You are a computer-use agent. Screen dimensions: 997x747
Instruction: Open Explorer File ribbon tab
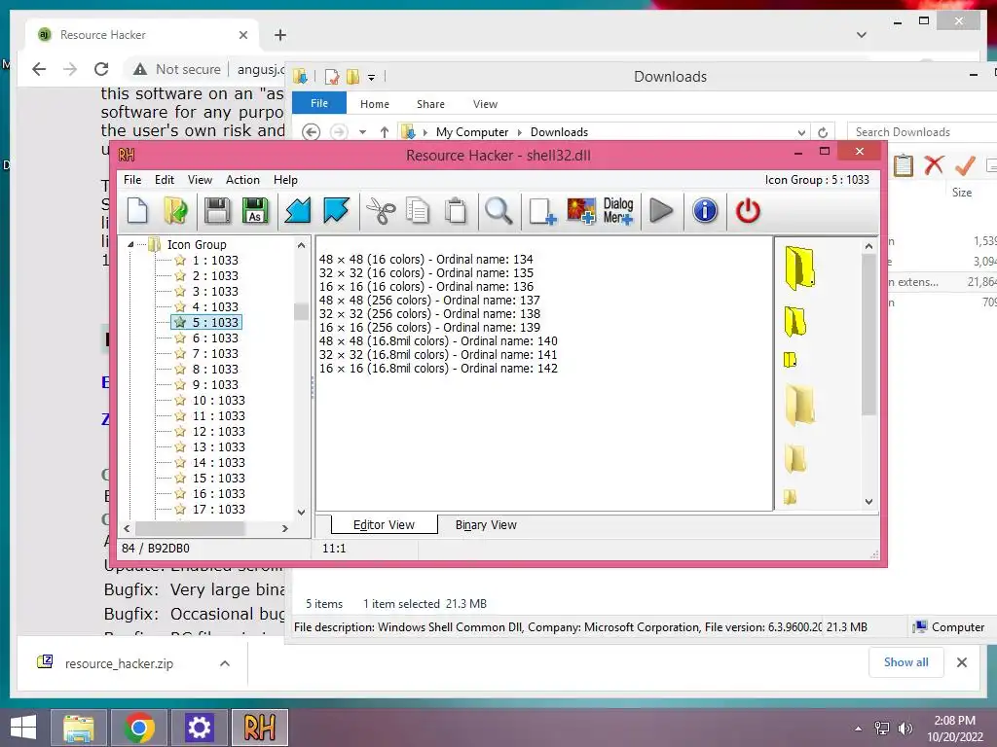(x=319, y=103)
